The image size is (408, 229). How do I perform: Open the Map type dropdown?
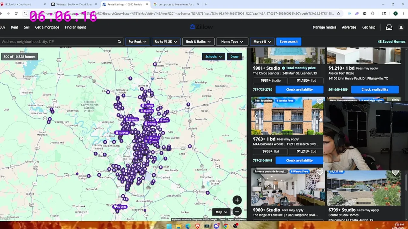[x=221, y=212]
